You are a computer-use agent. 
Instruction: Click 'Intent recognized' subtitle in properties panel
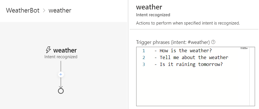[153, 15]
